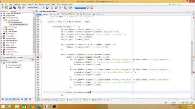Run the project with green play icon
The width and height of the screenshot is (195, 109).
tap(60, 8)
